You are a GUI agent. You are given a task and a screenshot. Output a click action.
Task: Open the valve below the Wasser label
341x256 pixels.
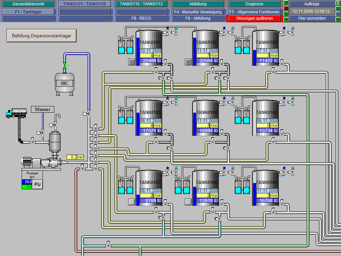(x=42, y=133)
